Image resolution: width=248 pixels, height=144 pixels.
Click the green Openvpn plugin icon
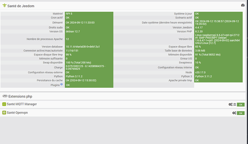pyautogui.click(x=4, y=112)
